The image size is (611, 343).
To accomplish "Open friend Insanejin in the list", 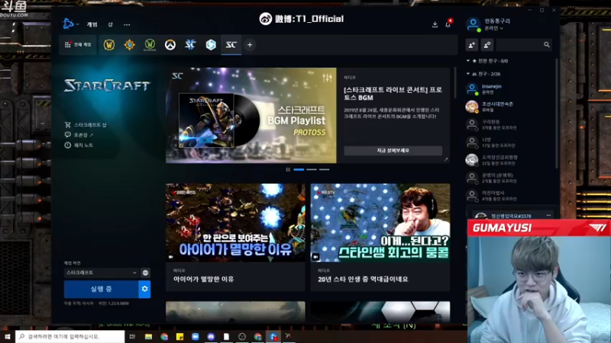I will (x=509, y=89).
